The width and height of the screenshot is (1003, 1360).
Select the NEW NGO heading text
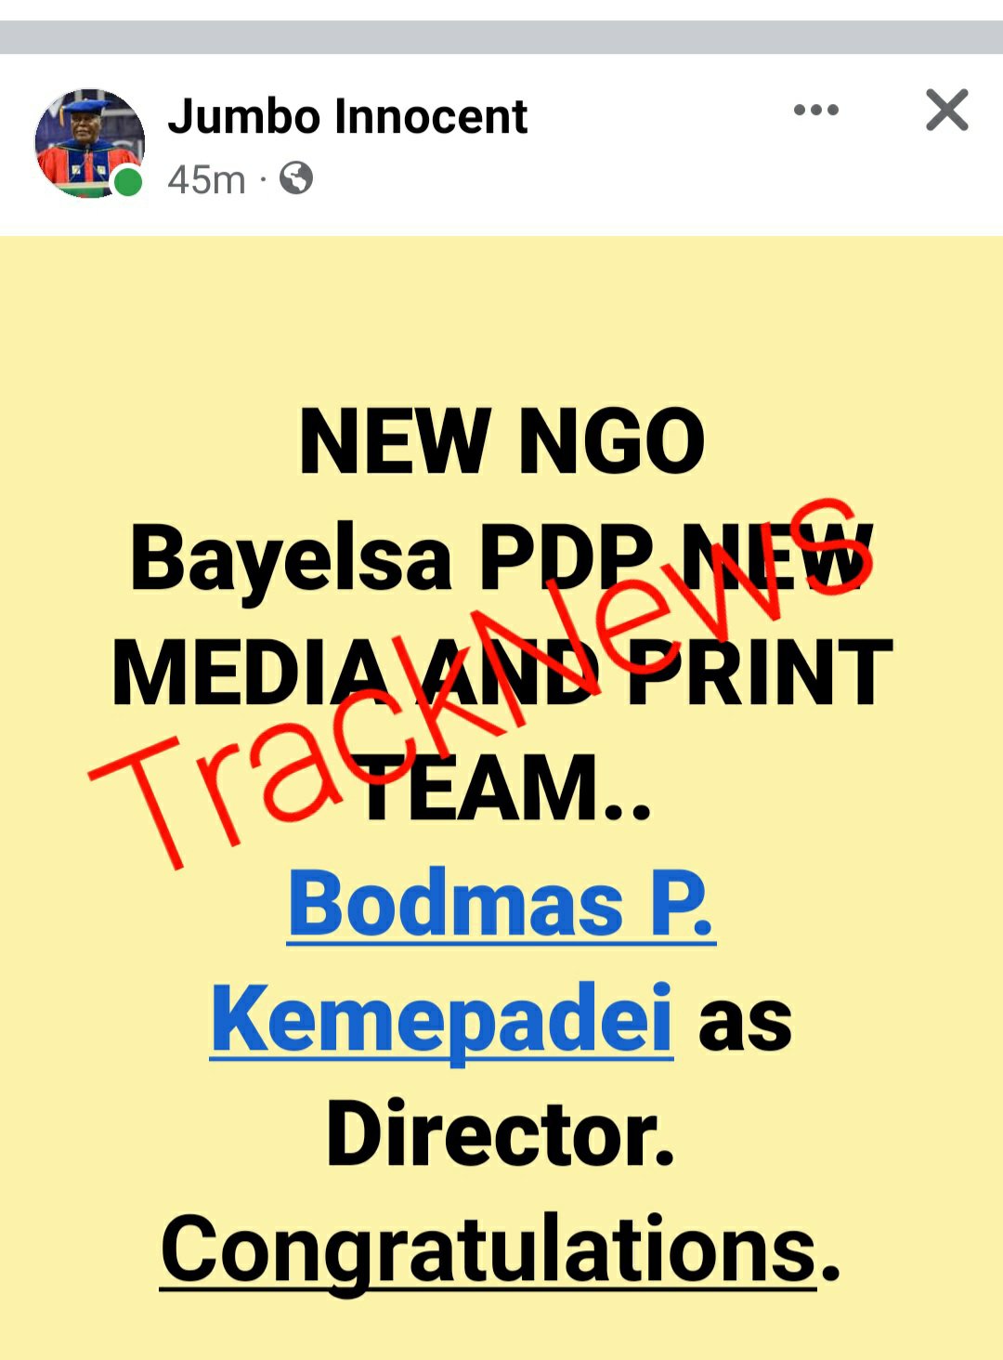click(x=501, y=441)
